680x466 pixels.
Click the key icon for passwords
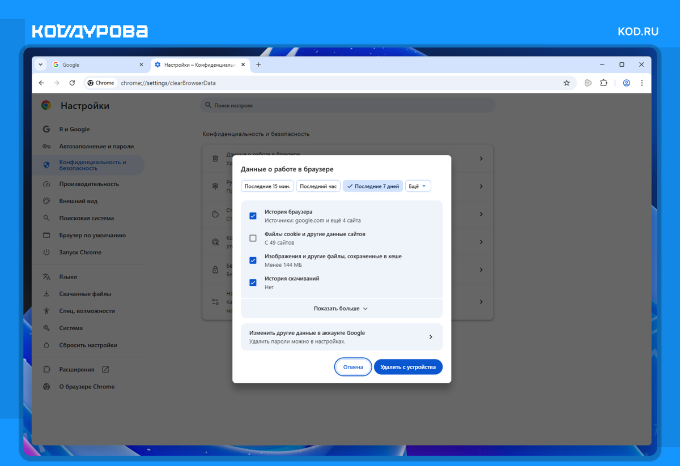(x=46, y=146)
